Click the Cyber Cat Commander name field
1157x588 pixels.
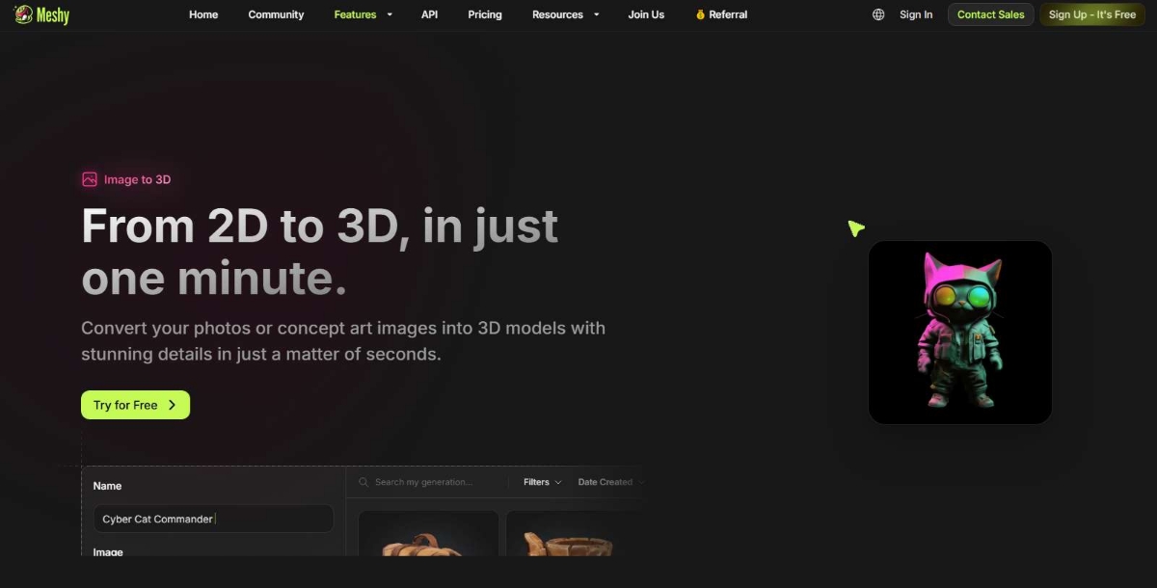point(213,519)
